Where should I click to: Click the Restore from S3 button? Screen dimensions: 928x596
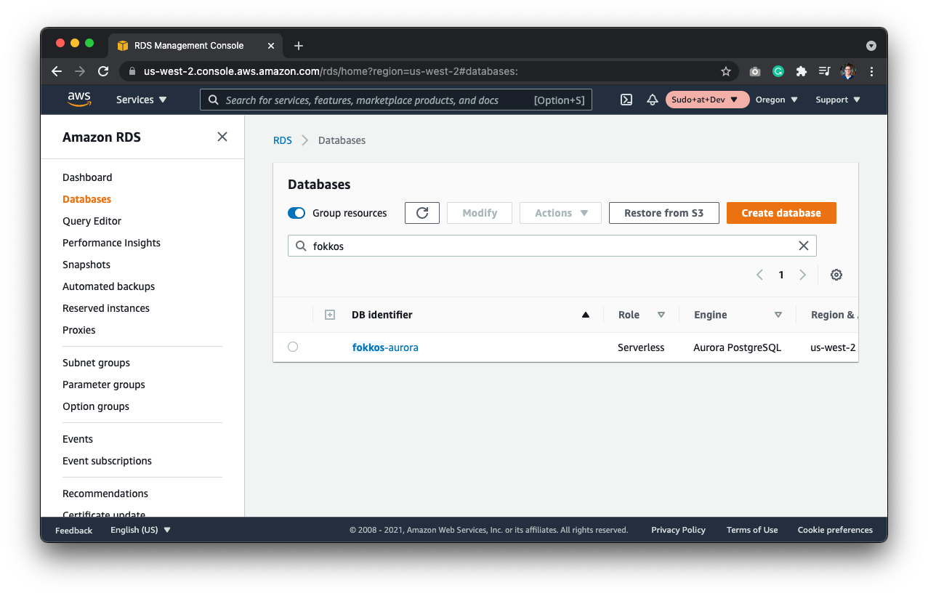click(664, 213)
